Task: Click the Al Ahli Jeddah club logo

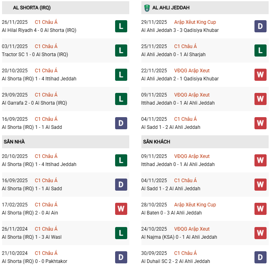Action: point(147,8)
